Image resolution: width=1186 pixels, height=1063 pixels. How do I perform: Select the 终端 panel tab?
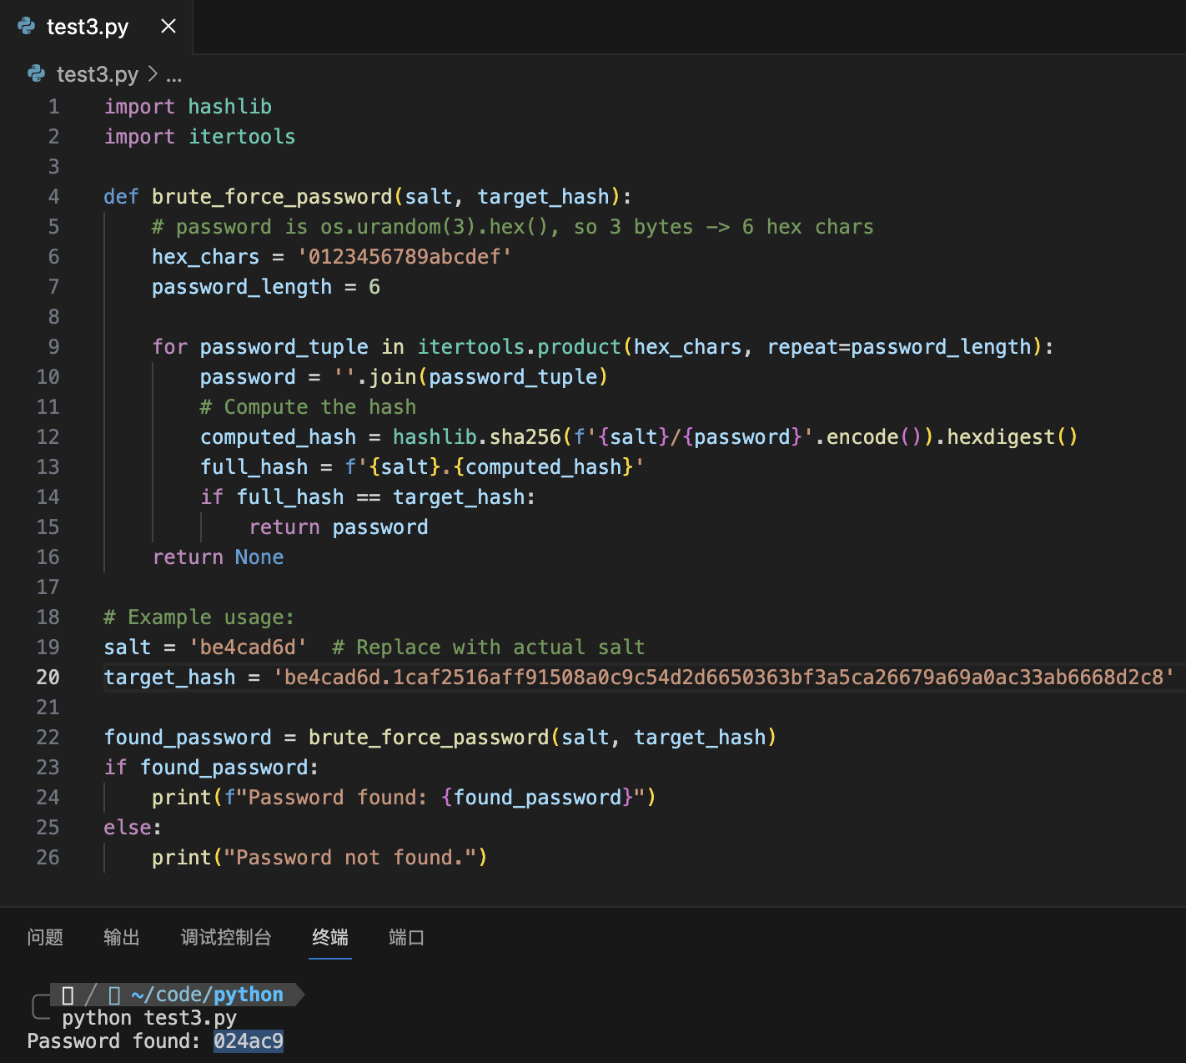pyautogui.click(x=330, y=938)
